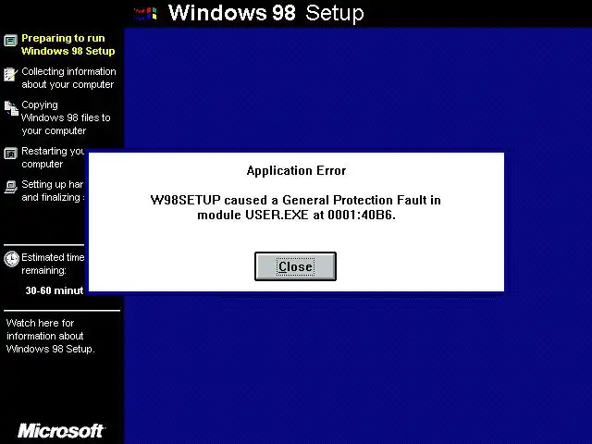
Task: Click the Close button in error dialog
Action: (295, 266)
